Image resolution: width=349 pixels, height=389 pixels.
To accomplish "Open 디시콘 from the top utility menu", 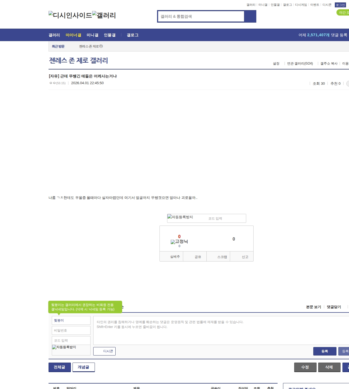I will coord(327,5).
